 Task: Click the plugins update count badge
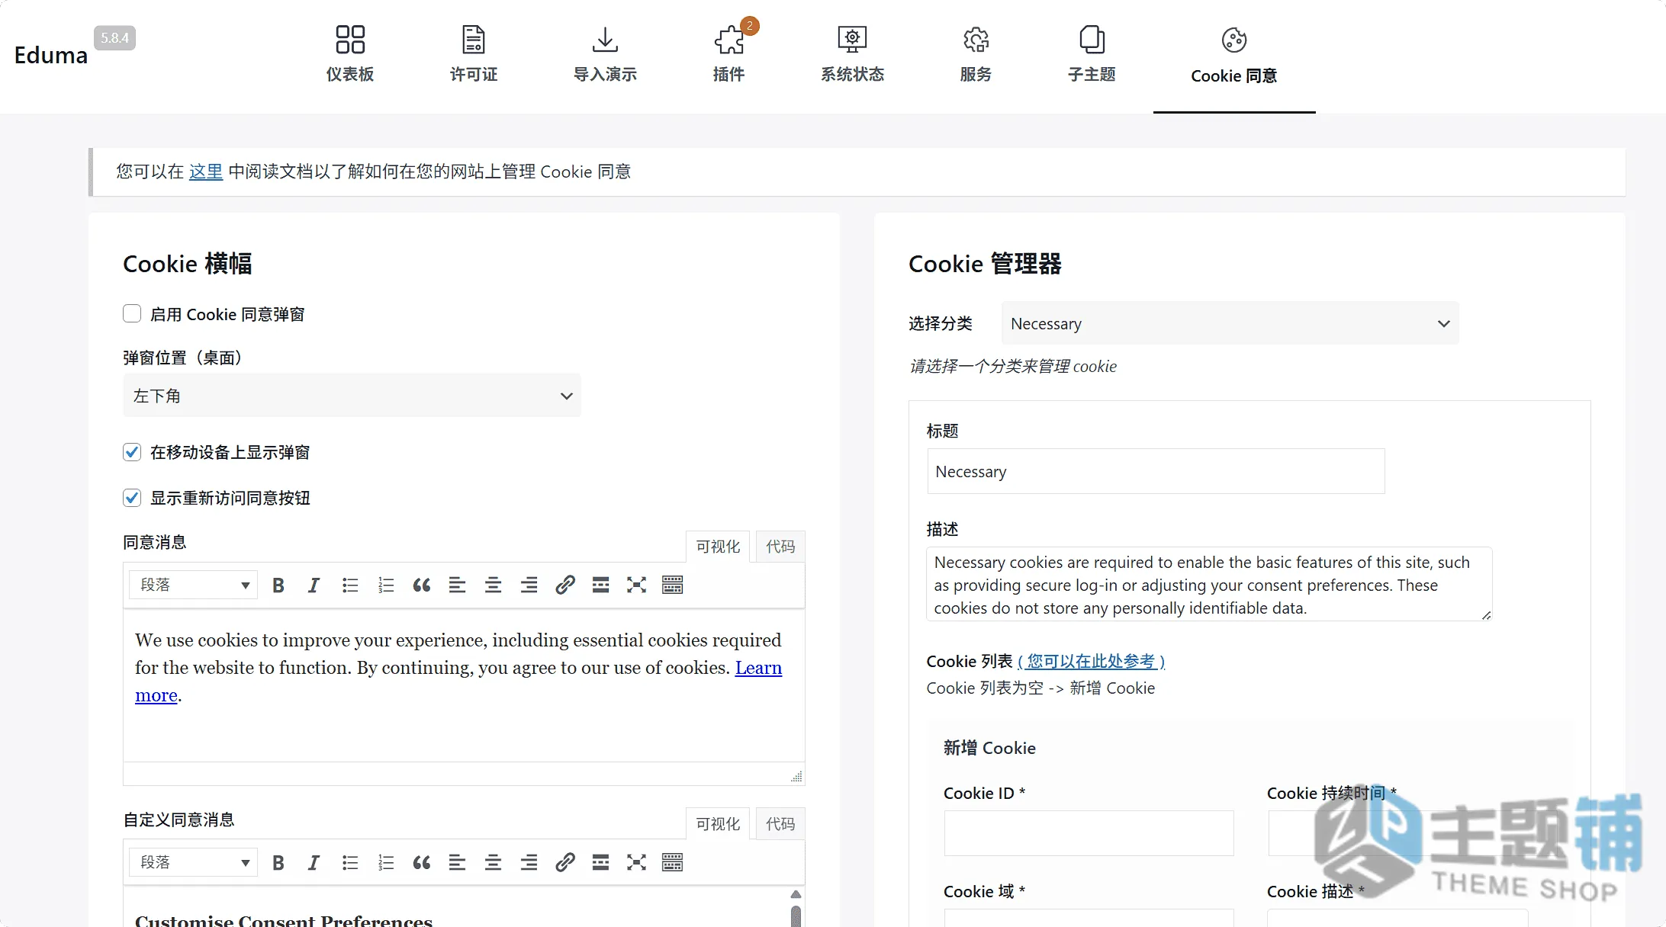click(x=750, y=26)
